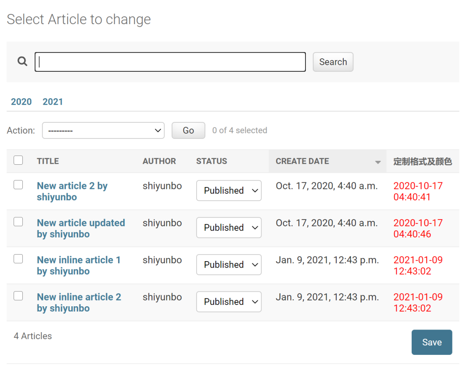Open New article updated by shiyunbo link

pos(81,228)
